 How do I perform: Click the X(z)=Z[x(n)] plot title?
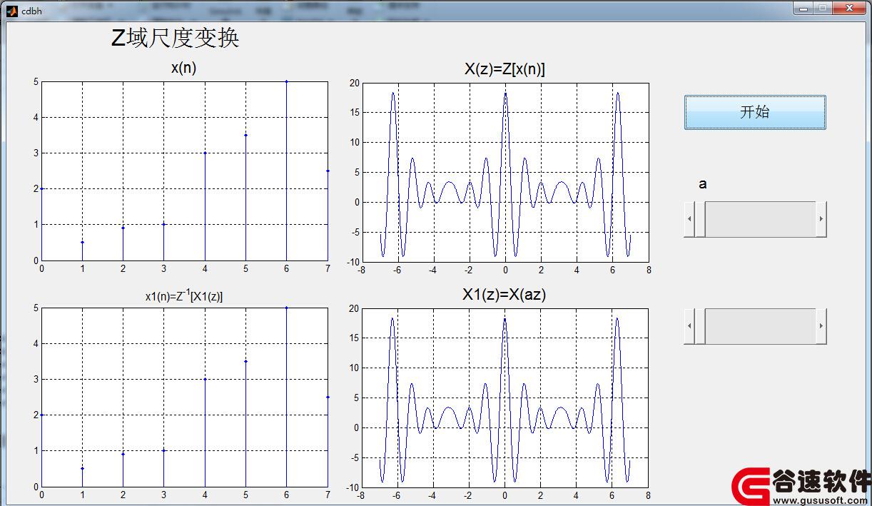pyautogui.click(x=505, y=69)
